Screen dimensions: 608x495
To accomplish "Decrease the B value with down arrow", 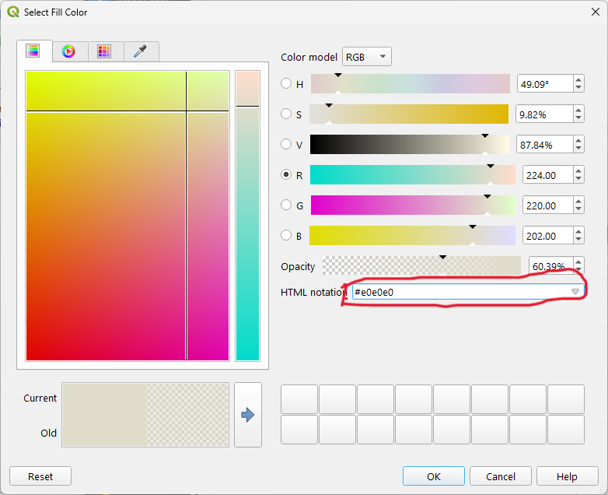I will click(578, 240).
